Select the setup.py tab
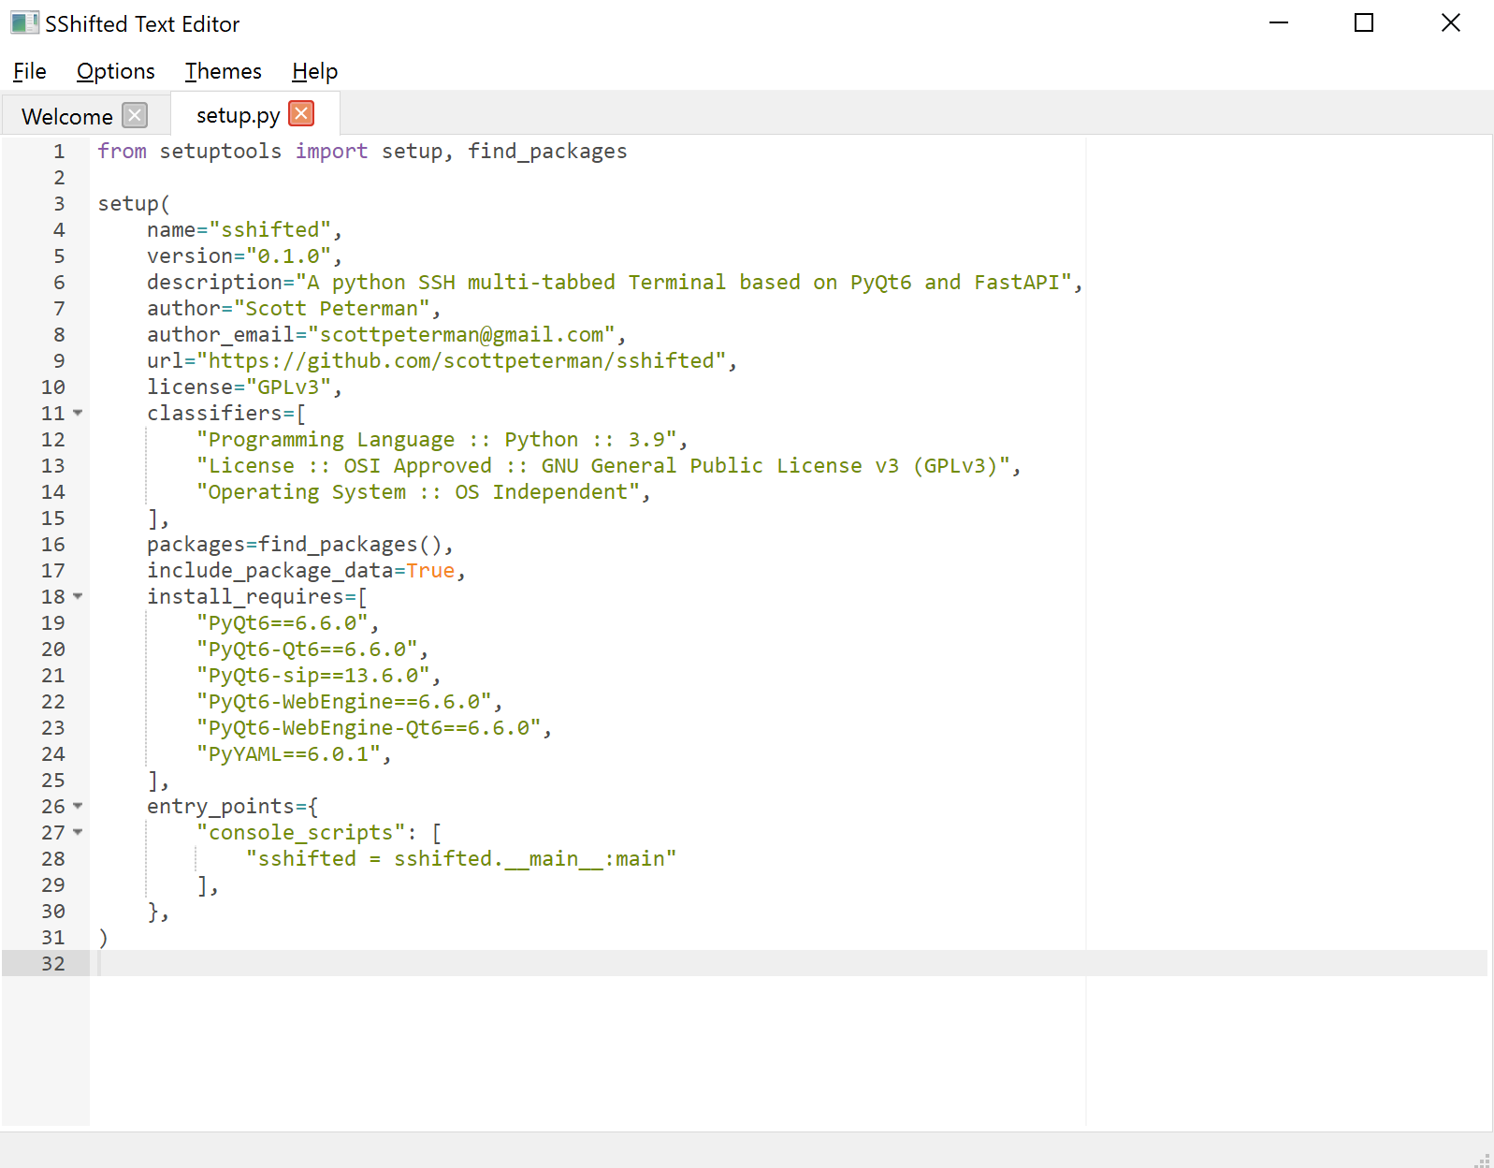 [238, 115]
